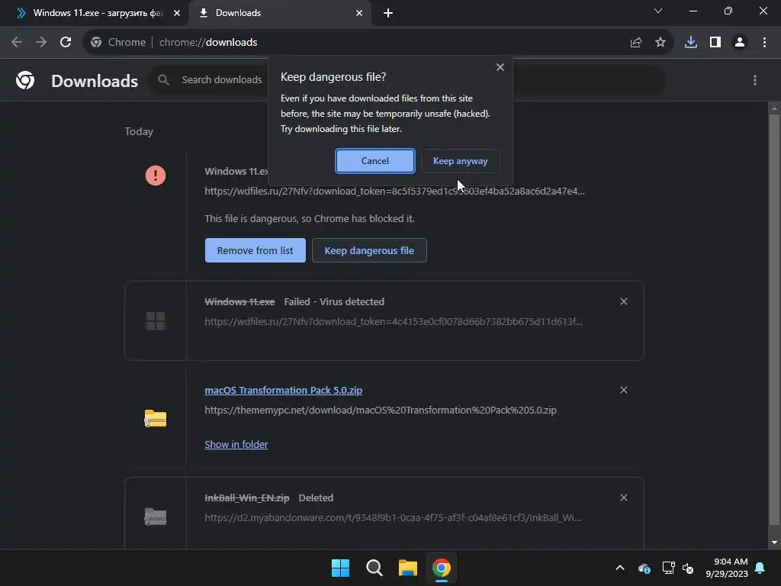Click the page vertical scrollbar

coord(774,320)
